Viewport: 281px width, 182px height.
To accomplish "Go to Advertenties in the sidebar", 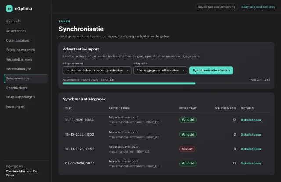I will pos(16,31).
